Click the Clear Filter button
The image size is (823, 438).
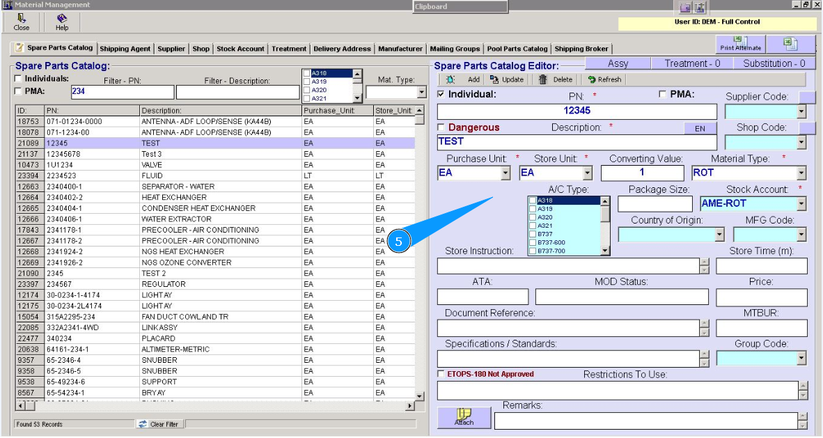(x=159, y=424)
